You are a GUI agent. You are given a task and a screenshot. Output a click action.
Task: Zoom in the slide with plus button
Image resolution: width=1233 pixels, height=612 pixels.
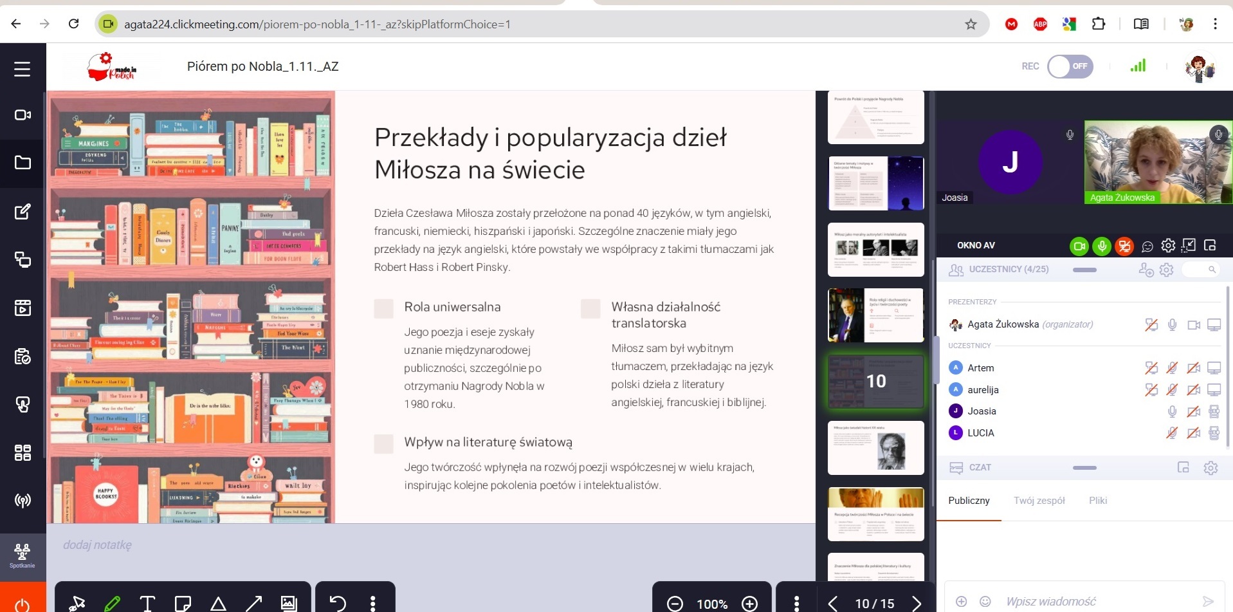(749, 604)
